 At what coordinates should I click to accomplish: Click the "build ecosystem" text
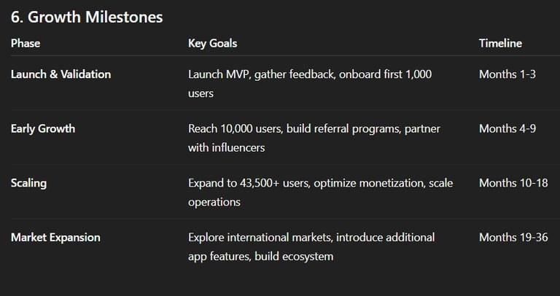point(294,256)
